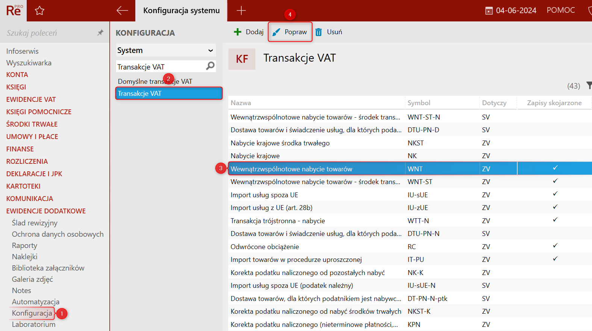Open Ślad rewizyjny

click(x=35, y=223)
